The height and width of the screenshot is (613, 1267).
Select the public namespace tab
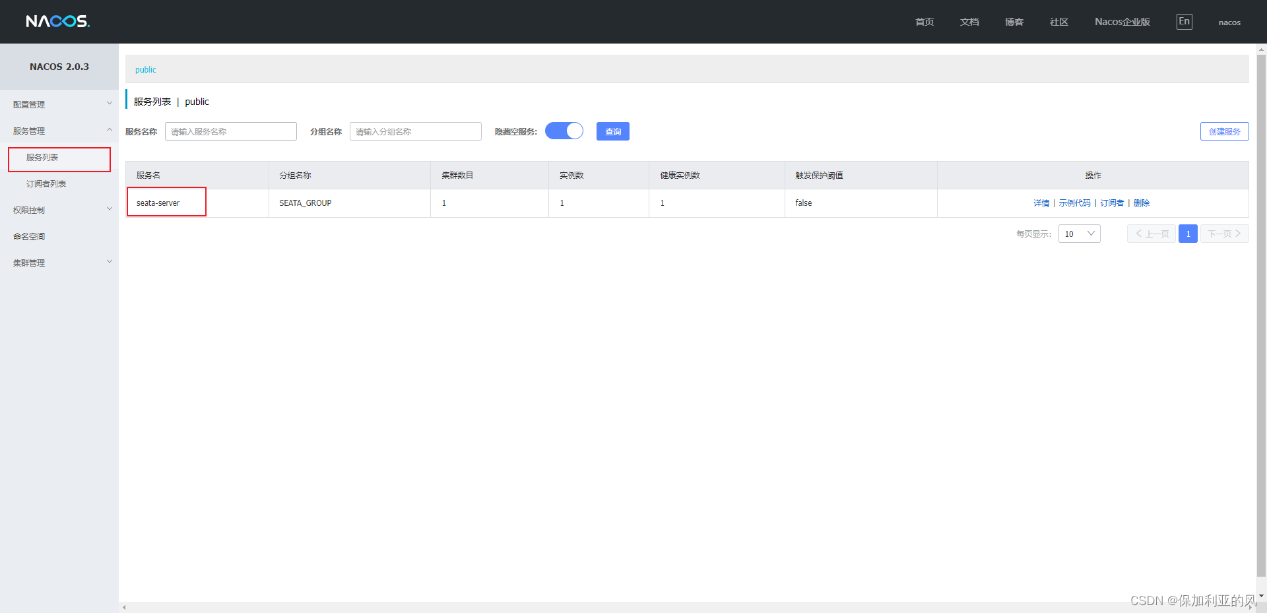point(146,69)
